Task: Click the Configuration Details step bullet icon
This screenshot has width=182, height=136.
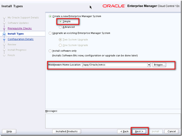Action: pos(4,39)
